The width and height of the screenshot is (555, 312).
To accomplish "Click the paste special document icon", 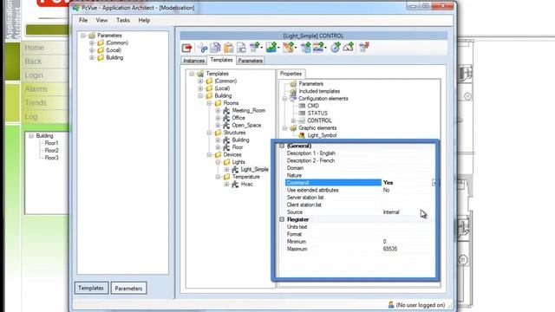I will (241, 48).
